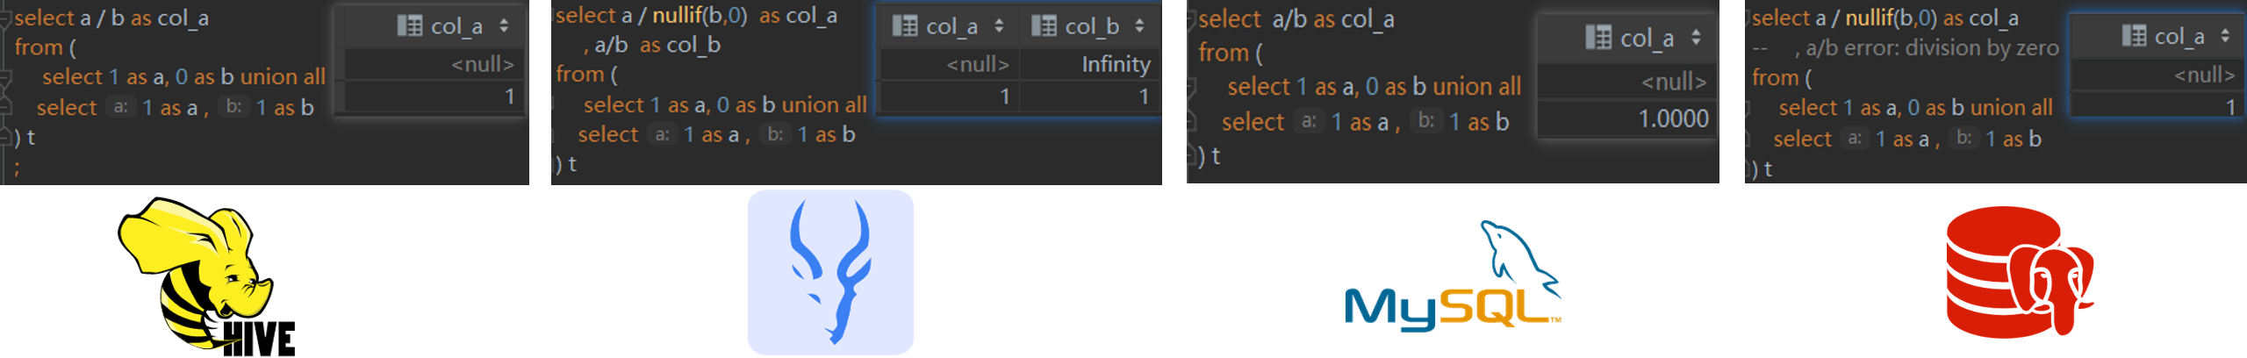Toggle sort arrows on col_a beside col_b
This screenshot has width=2247, height=358.
[x=999, y=26]
